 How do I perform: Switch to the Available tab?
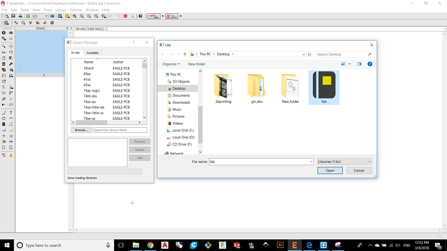click(93, 53)
